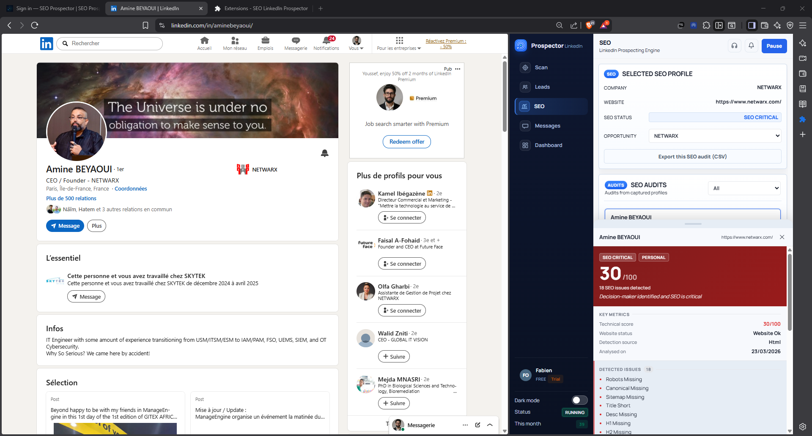Open the OPPORTUNITY dropdown showing NETWARX
The image size is (812, 436).
714,136
